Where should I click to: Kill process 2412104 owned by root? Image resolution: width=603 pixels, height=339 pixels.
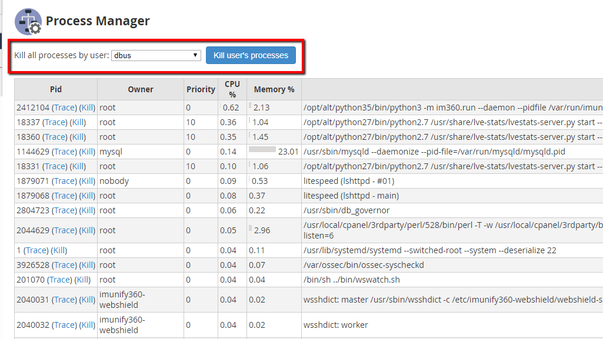(88, 107)
